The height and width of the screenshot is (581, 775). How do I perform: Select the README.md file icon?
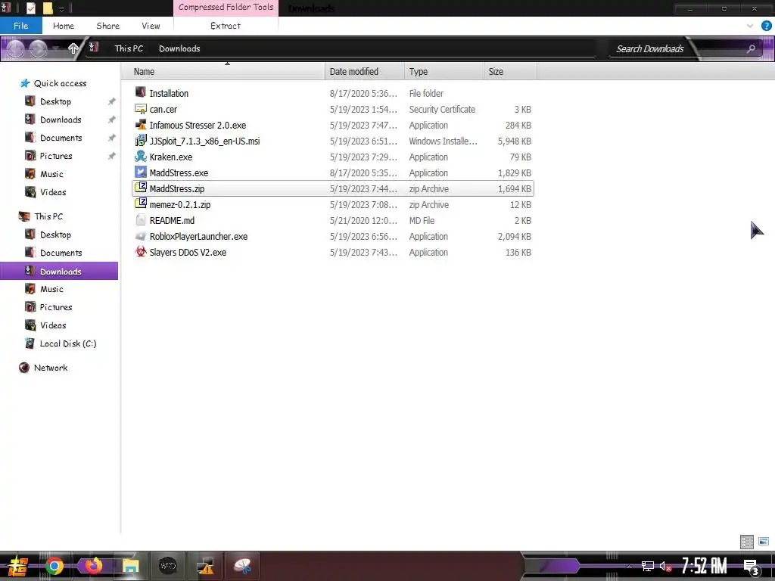click(x=141, y=220)
